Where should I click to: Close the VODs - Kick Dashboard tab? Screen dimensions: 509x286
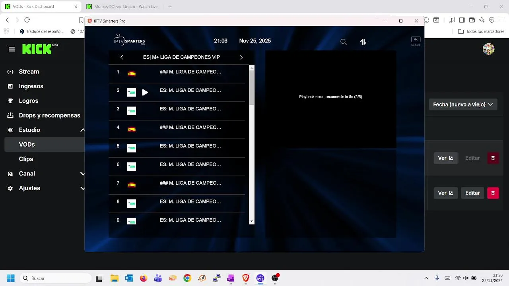pos(76,7)
